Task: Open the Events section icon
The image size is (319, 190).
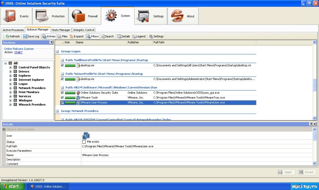Action: click(x=10, y=16)
